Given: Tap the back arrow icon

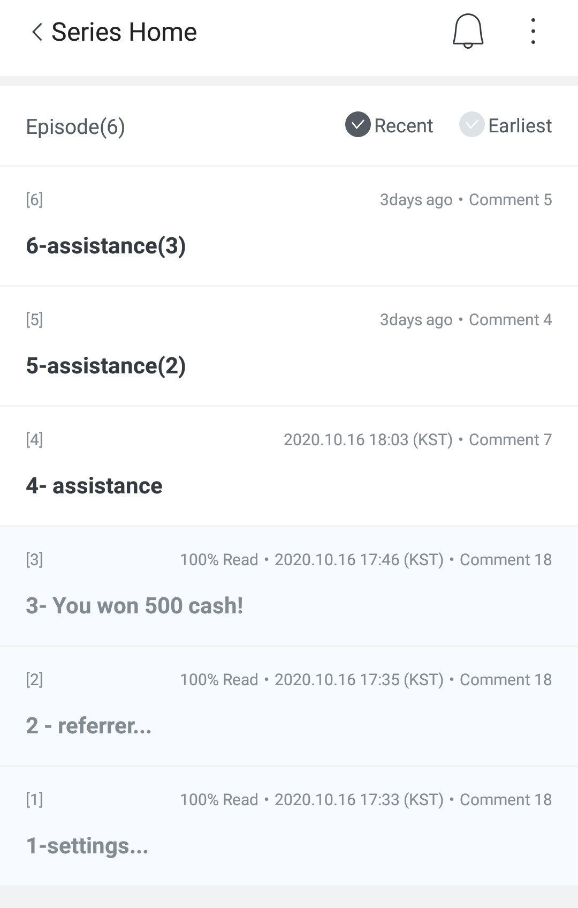Looking at the screenshot, I should click(x=36, y=32).
